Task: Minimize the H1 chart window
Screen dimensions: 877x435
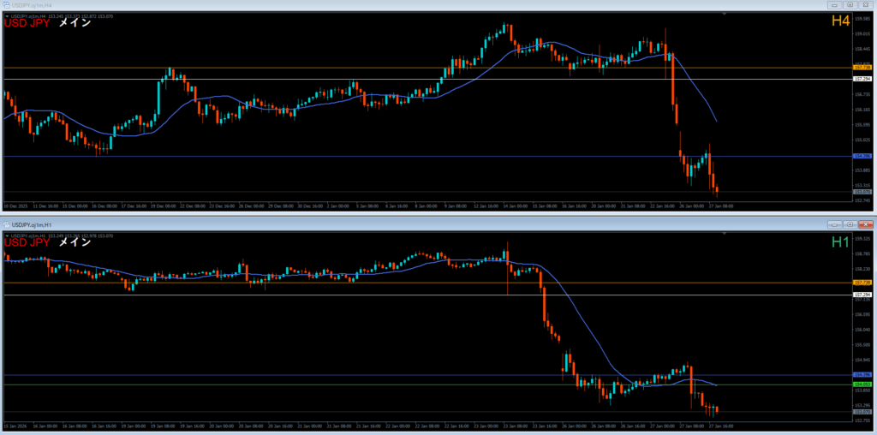Action: pos(833,223)
